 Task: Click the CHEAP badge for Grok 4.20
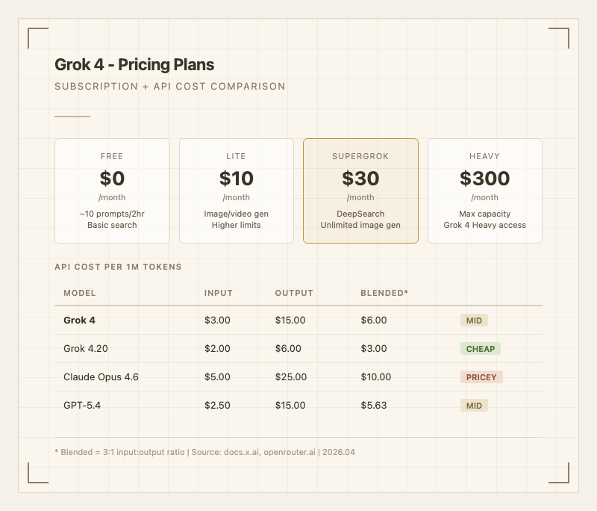pos(481,349)
